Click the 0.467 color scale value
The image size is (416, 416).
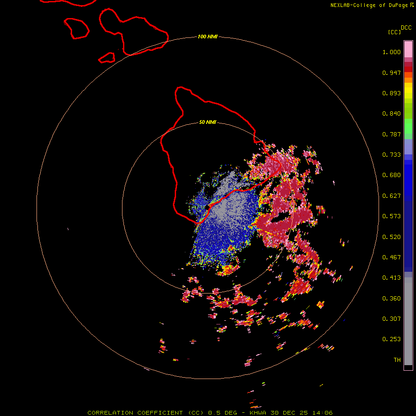click(x=392, y=257)
